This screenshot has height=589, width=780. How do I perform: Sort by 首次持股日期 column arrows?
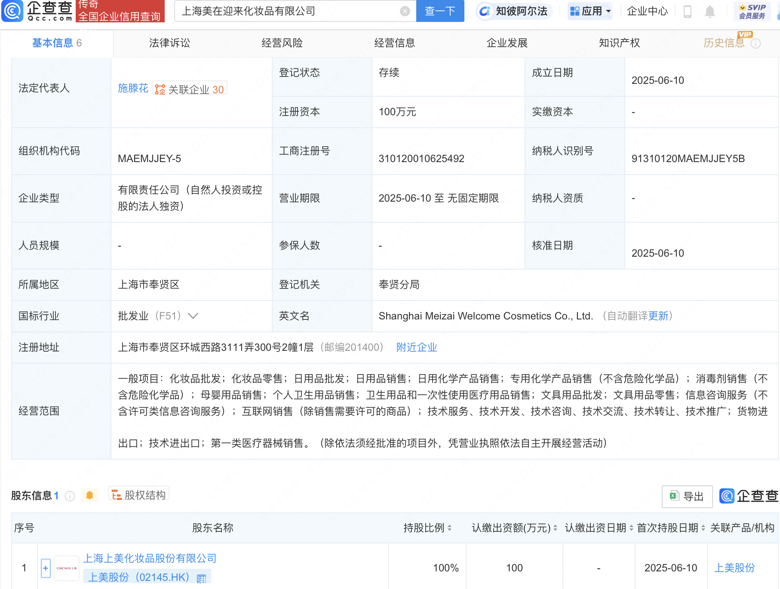703,528
